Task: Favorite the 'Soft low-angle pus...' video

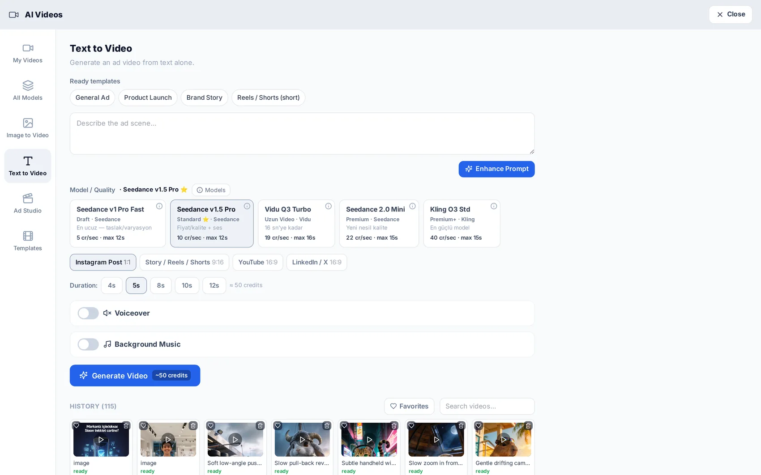Action: [x=211, y=426]
